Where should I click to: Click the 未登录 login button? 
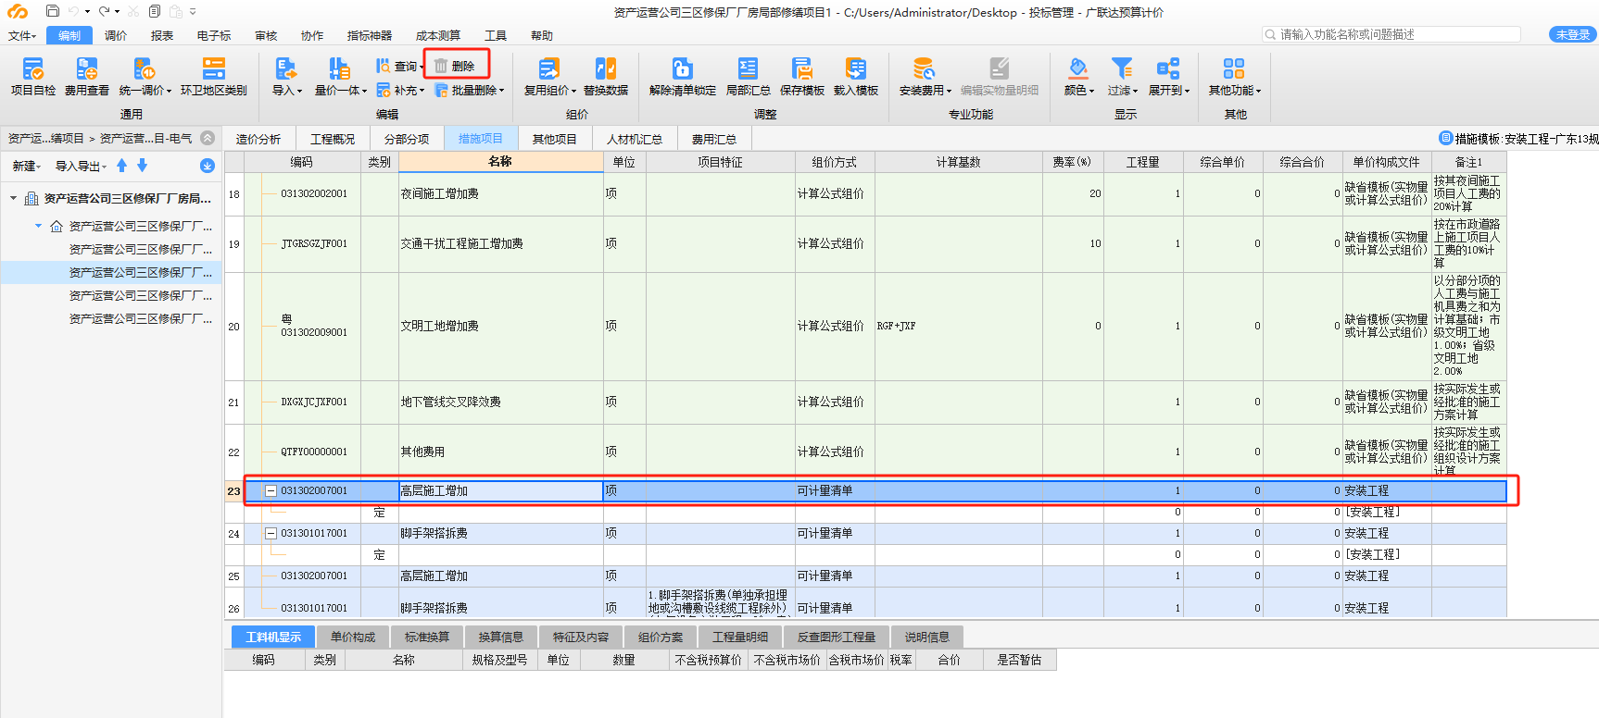click(x=1573, y=35)
